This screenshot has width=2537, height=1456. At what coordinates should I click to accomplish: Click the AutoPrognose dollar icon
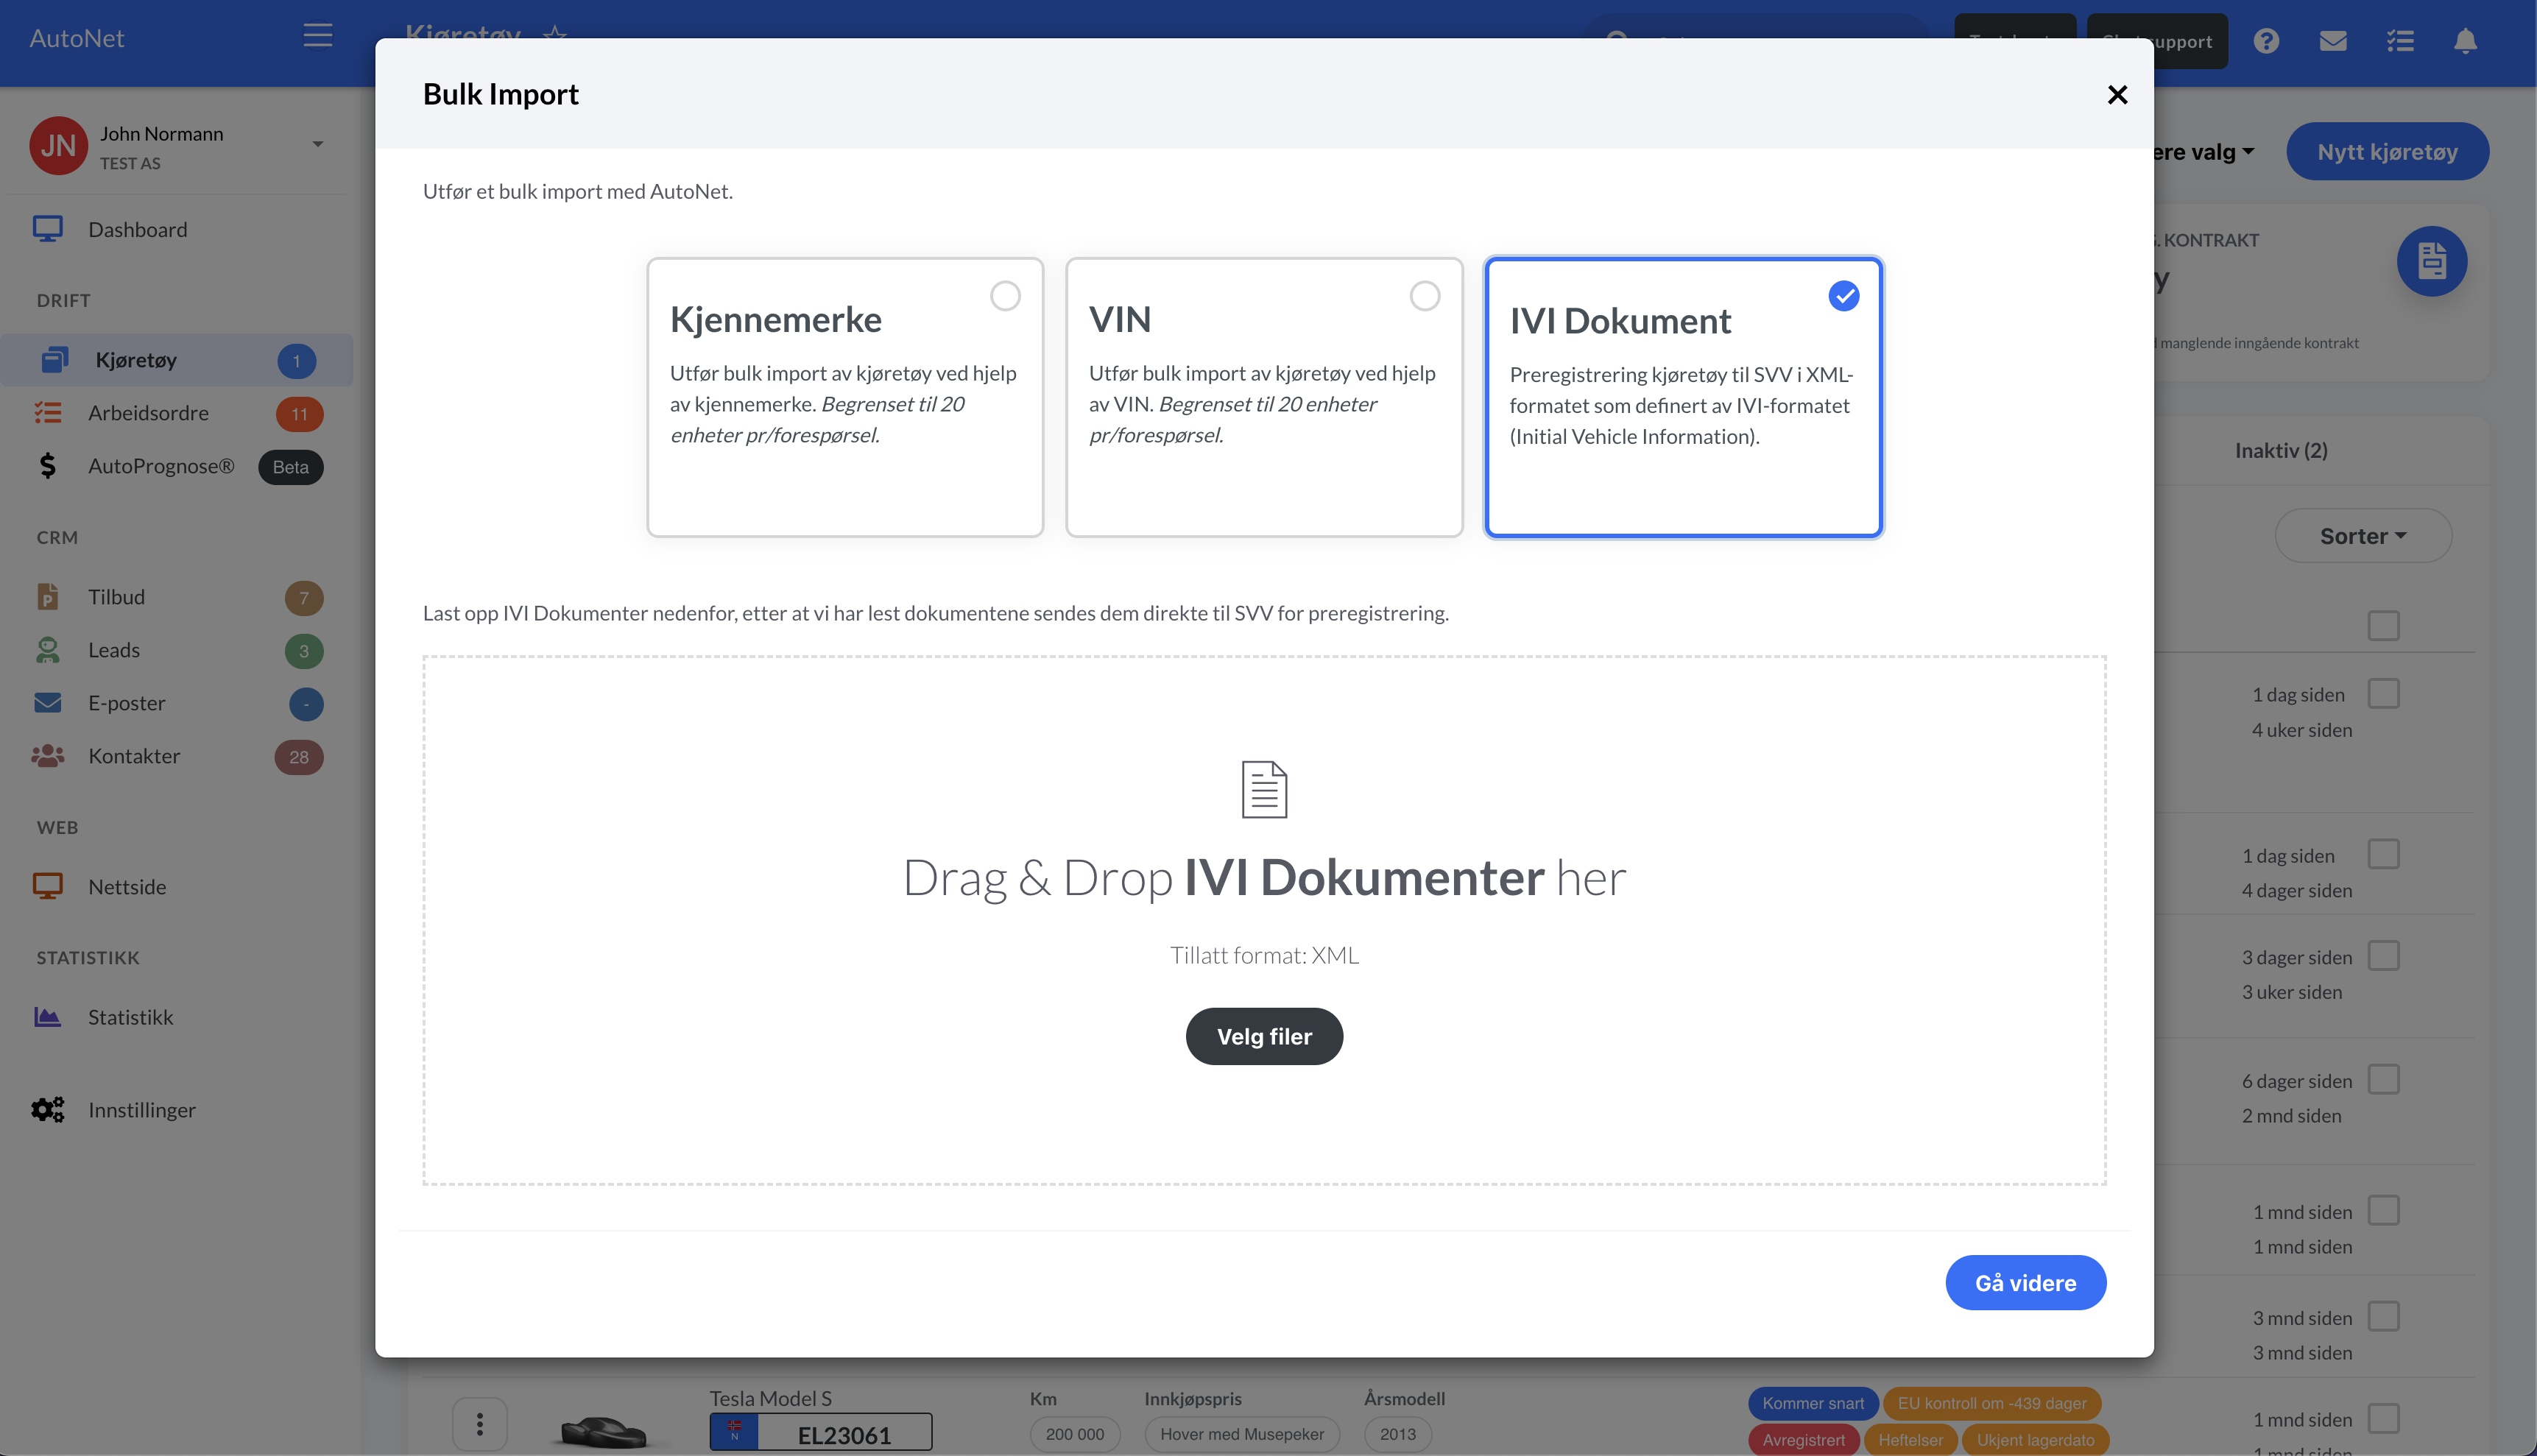47,466
